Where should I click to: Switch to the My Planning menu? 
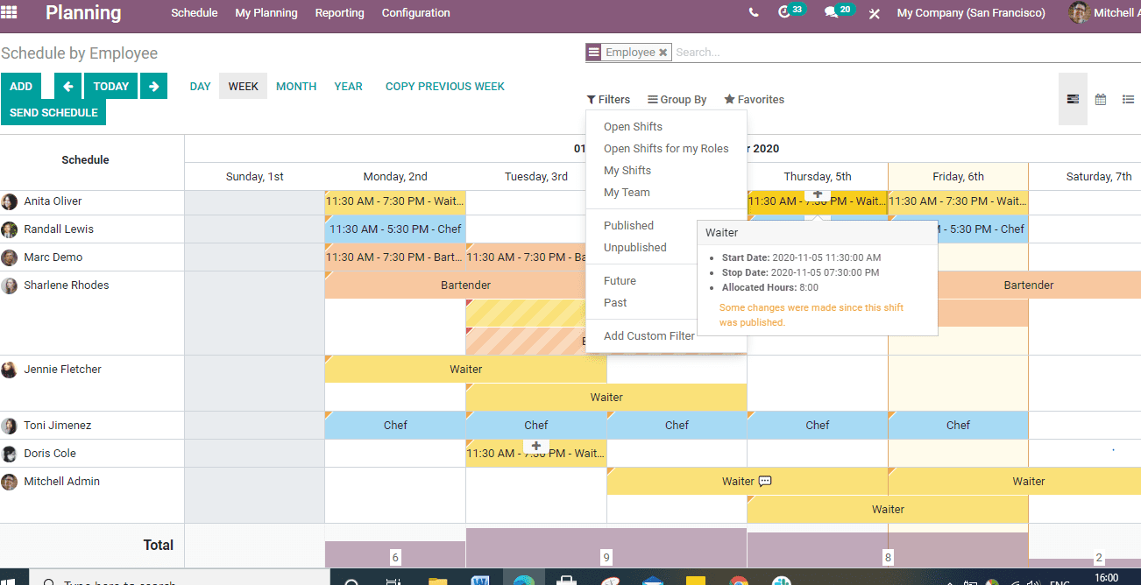tap(266, 12)
